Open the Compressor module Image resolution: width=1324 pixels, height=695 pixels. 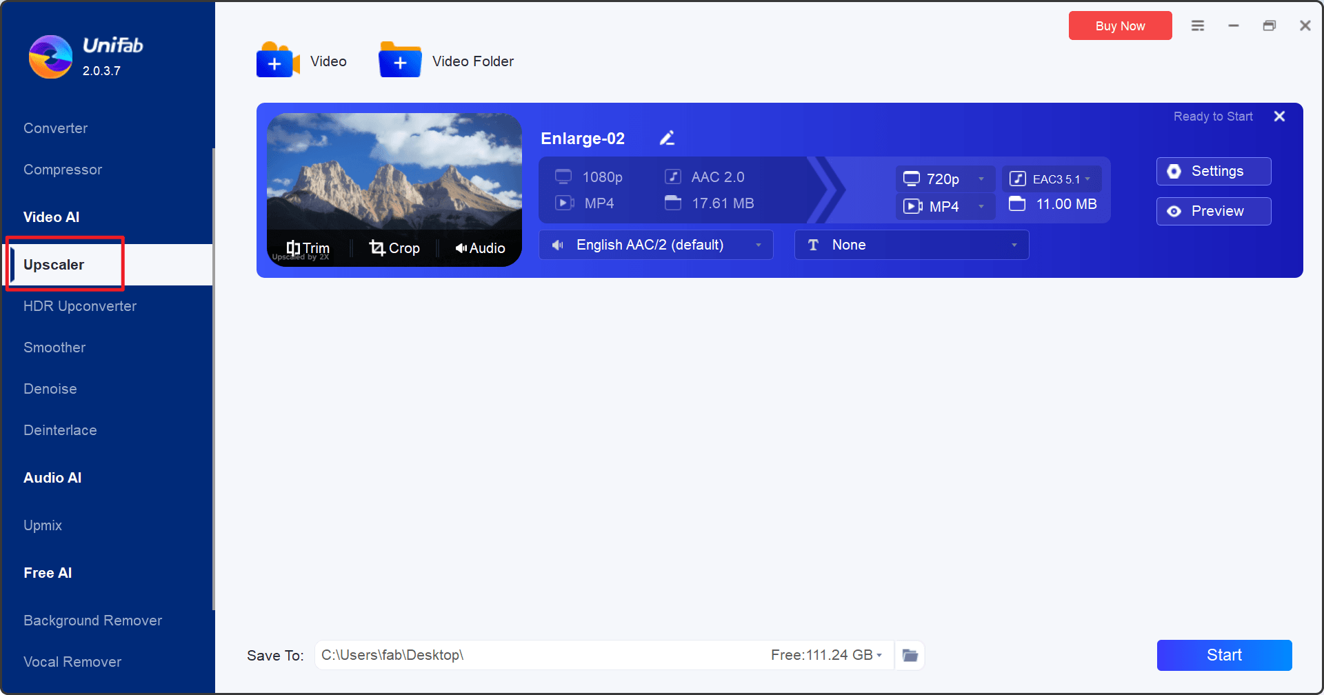(x=63, y=170)
